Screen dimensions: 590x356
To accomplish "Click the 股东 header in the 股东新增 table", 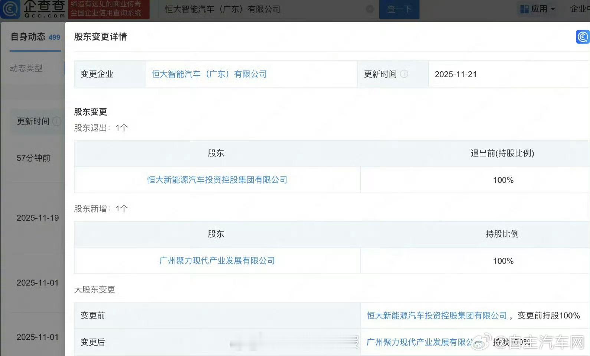I will pos(216,234).
